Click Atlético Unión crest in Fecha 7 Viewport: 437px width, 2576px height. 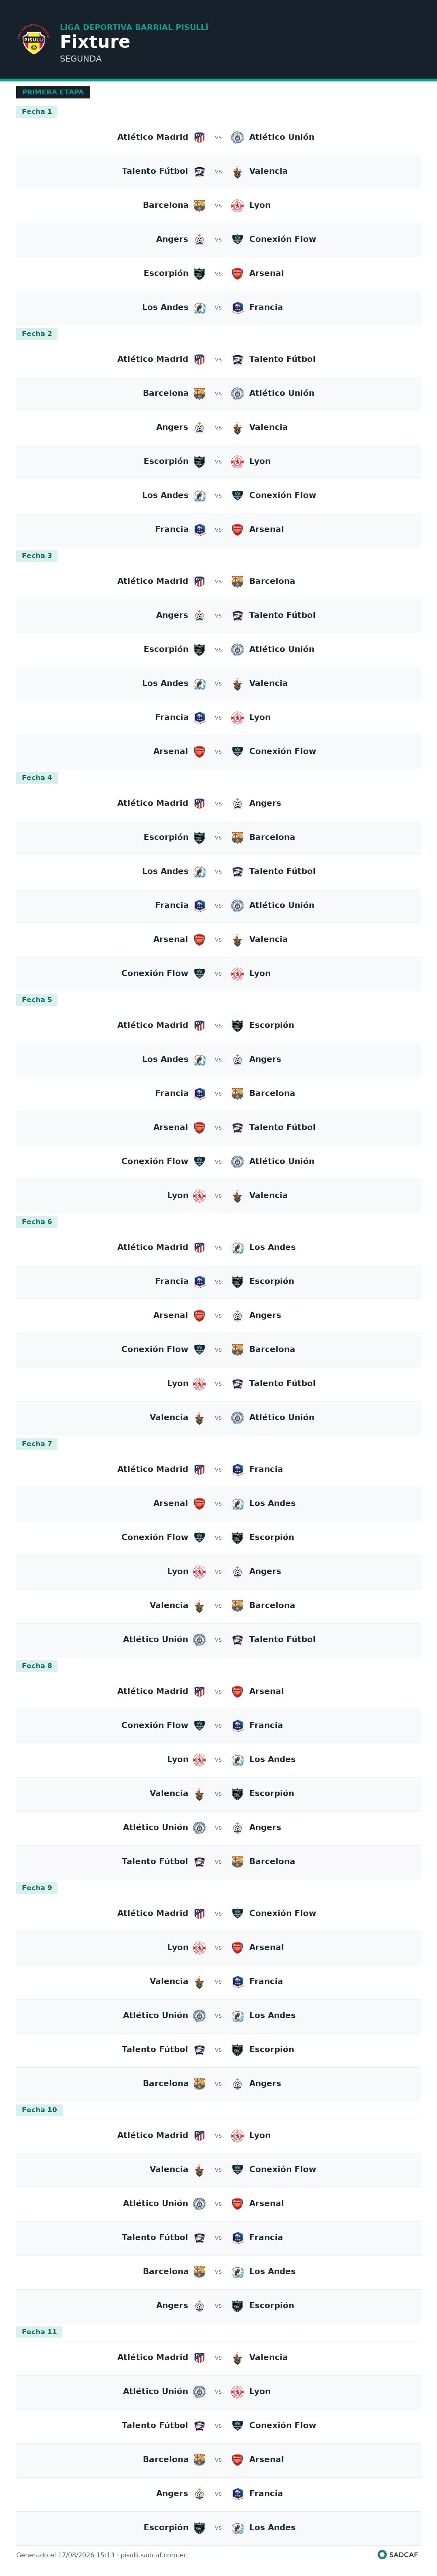pyautogui.click(x=199, y=1639)
